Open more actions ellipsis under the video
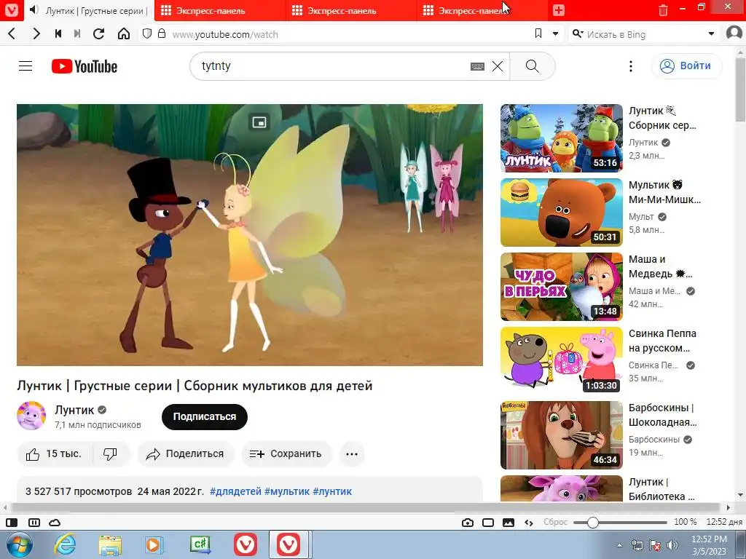The height and width of the screenshot is (559, 746). point(352,454)
